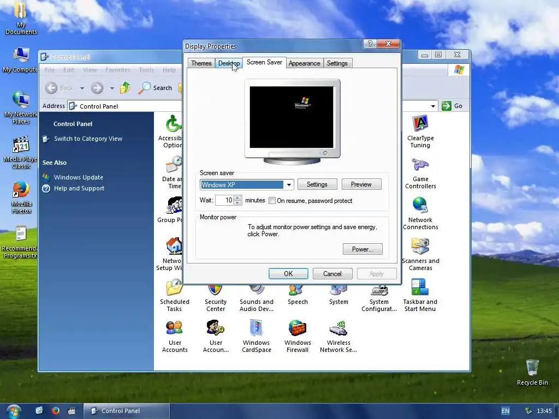This screenshot has width=559, height=419.
Task: Click the screen saver Settings button
Action: point(317,184)
